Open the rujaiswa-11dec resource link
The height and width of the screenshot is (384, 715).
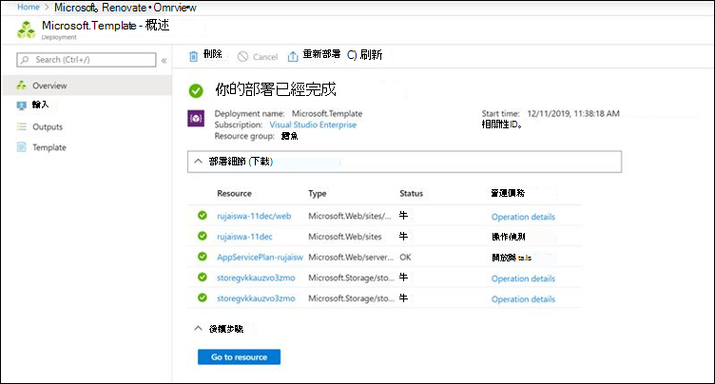point(244,237)
